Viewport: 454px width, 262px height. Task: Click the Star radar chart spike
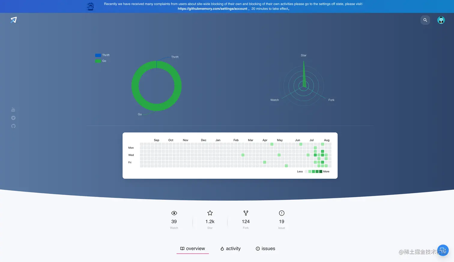304,75
